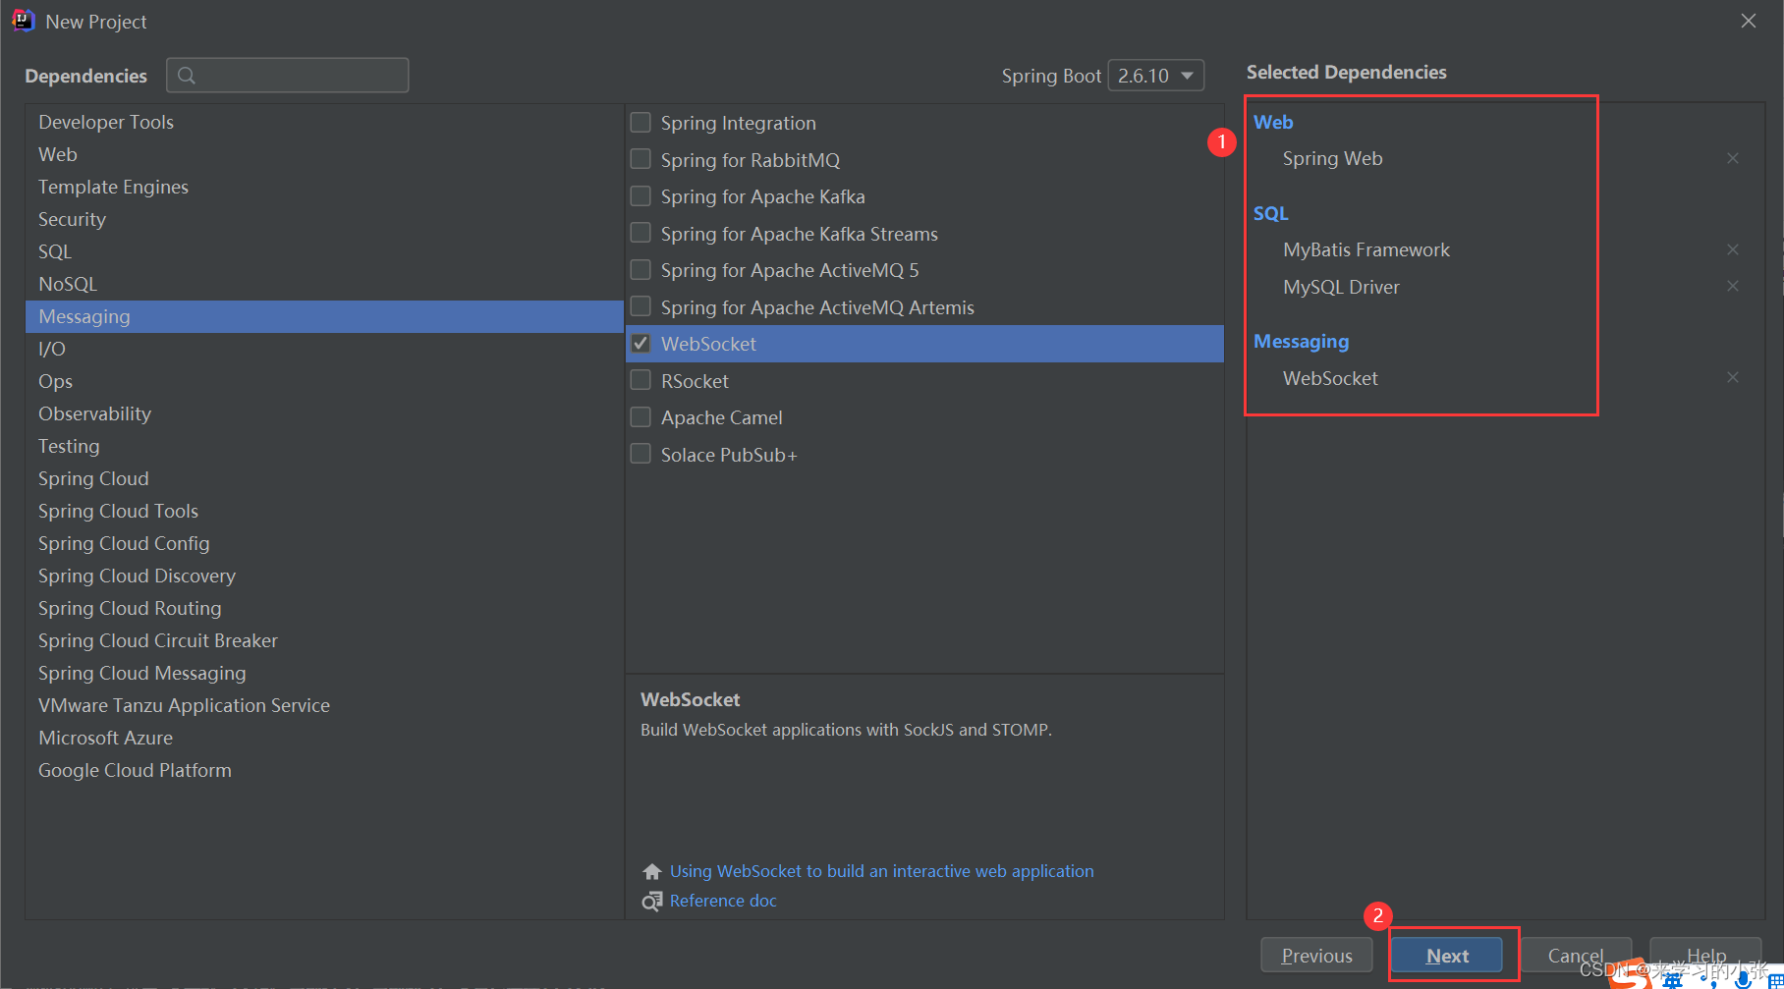
Task: Choose Spring Cloud Config
Action: 324,543
